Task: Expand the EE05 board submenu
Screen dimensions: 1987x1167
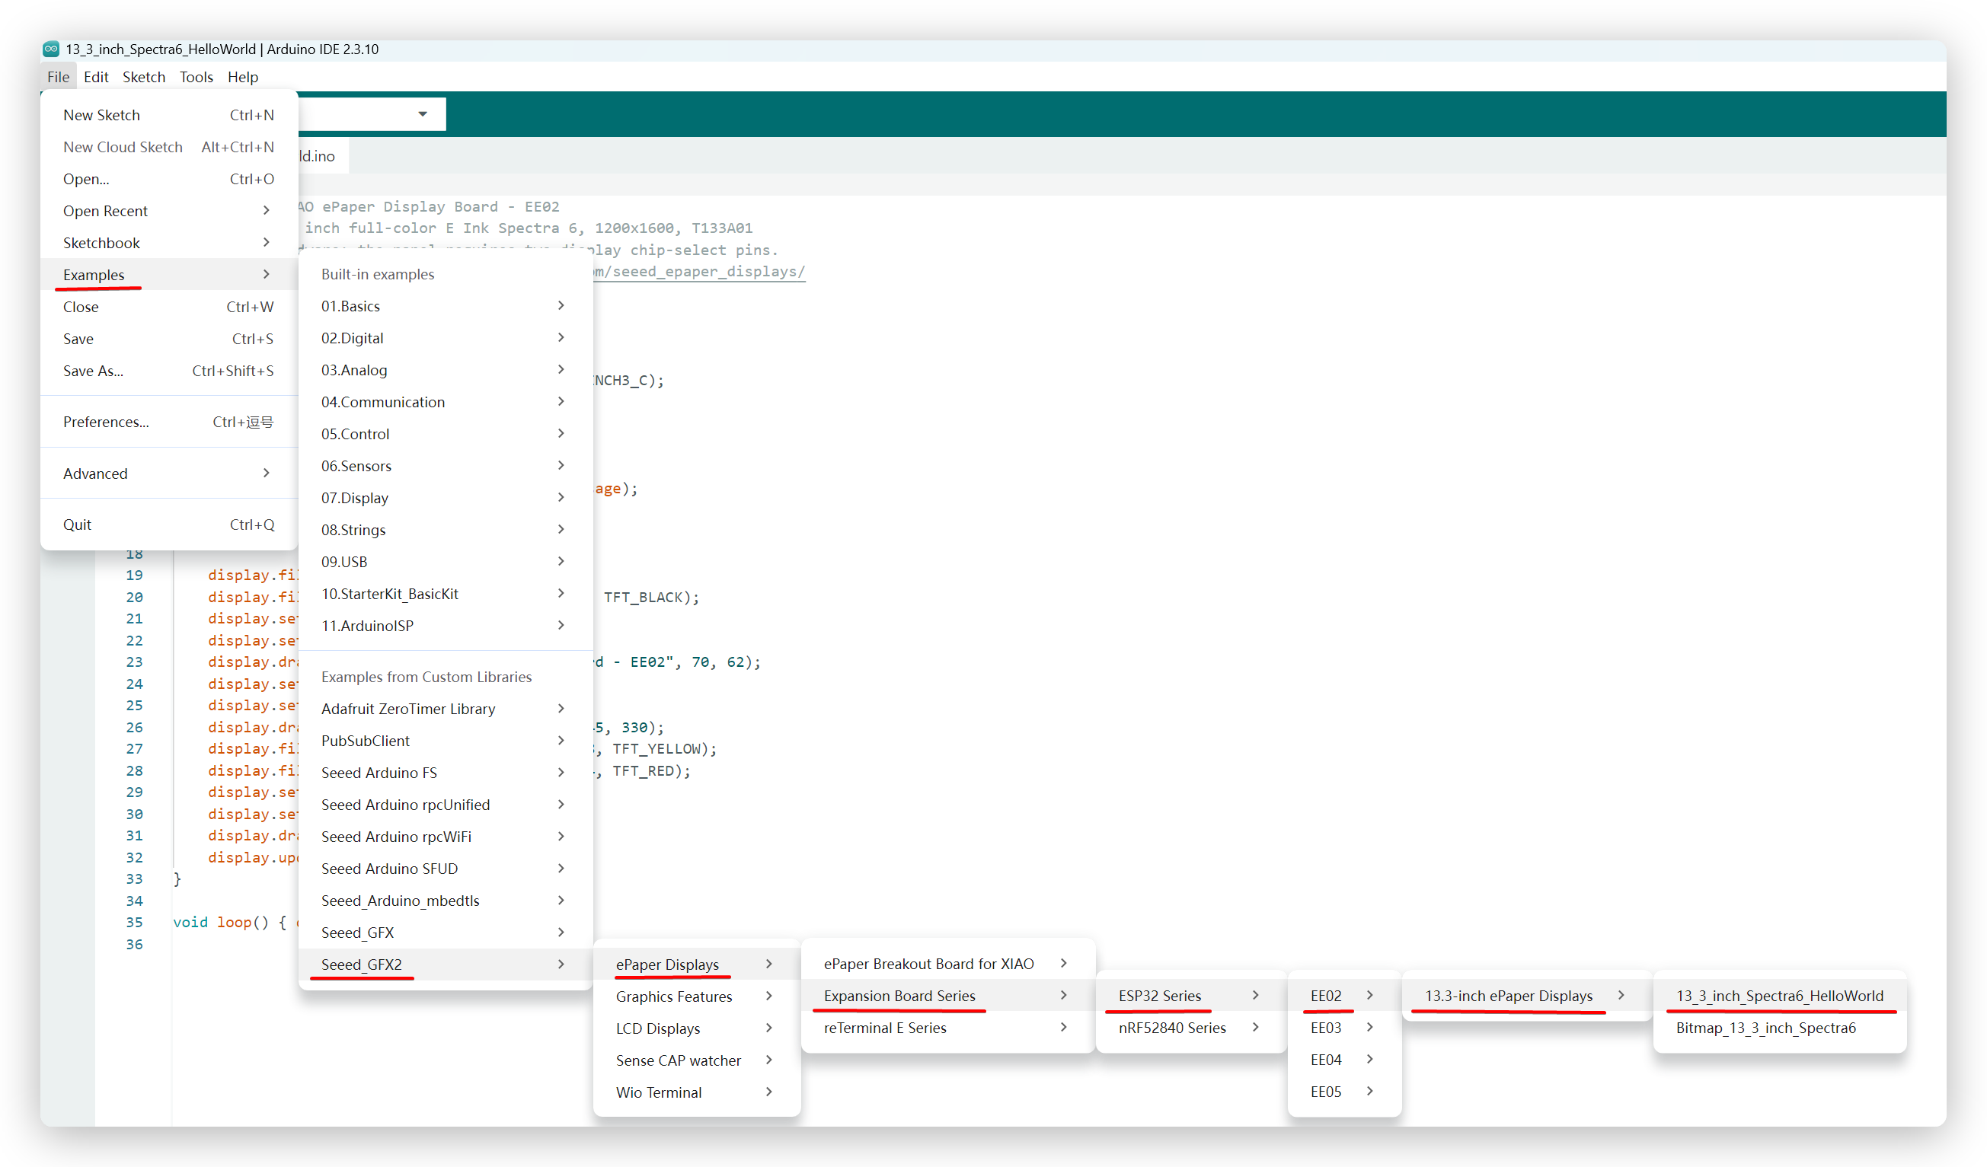Action: [1343, 1092]
